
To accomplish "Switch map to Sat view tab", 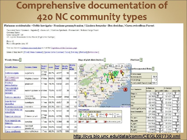I will pyautogui.click(x=116, y=66).
